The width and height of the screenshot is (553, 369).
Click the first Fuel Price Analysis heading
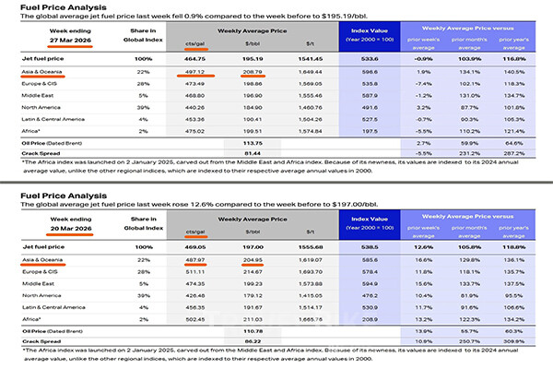[64, 7]
